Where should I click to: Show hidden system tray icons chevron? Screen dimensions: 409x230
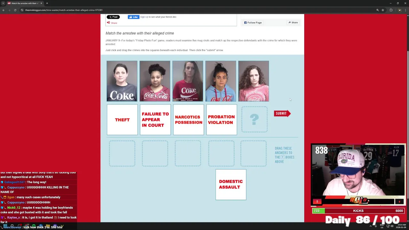pyautogui.click(x=371, y=226)
